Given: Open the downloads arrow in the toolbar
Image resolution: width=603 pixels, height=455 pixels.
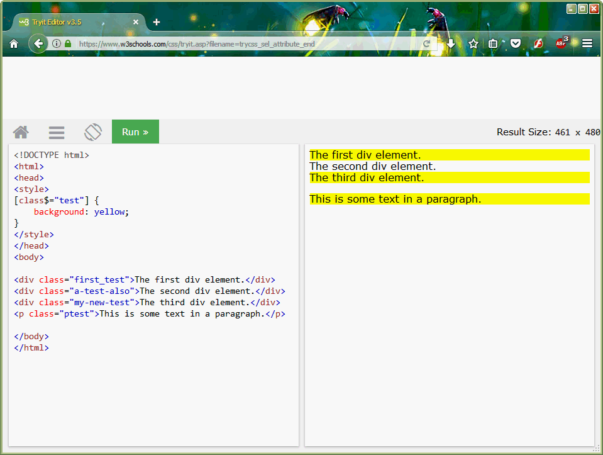Looking at the screenshot, I should [451, 43].
